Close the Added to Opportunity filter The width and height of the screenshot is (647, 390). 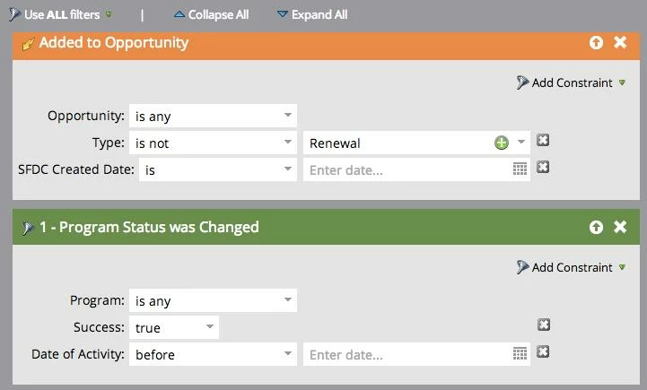(620, 43)
